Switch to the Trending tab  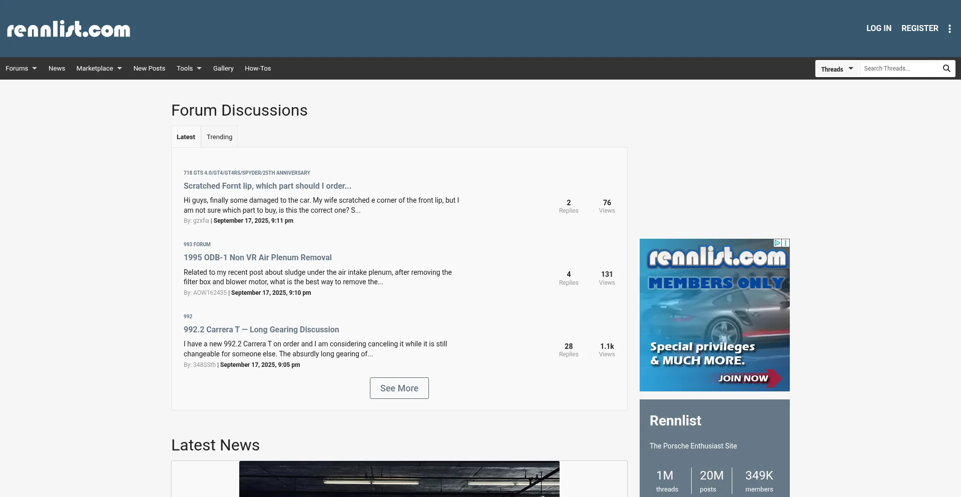(x=219, y=137)
